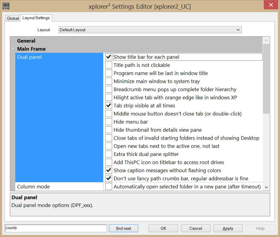The height and width of the screenshot is (237, 280).
Task: Toggle Middle mouse button doesn't close tab
Action: [x=109, y=114]
